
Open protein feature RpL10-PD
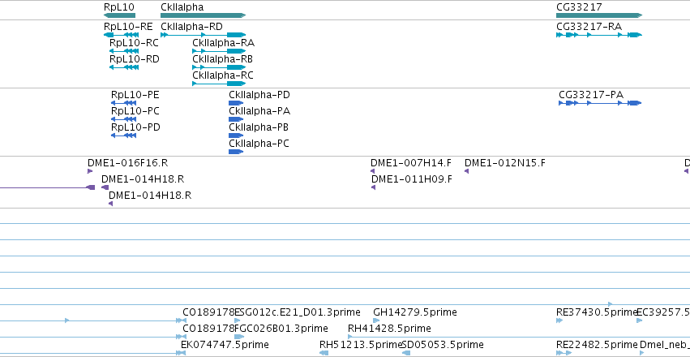pyautogui.click(x=124, y=135)
